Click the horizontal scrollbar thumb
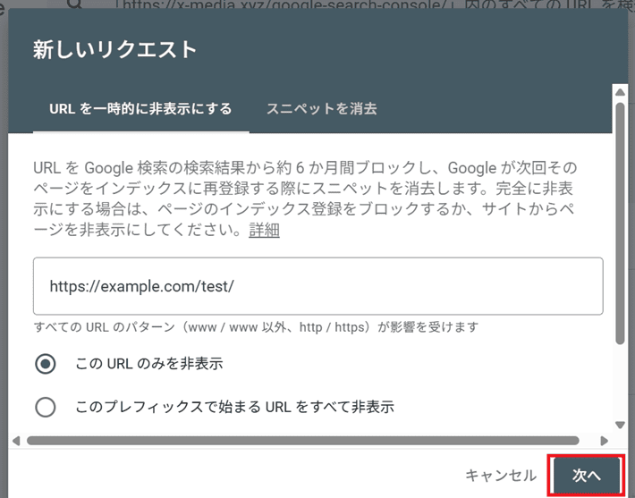 (x=303, y=441)
